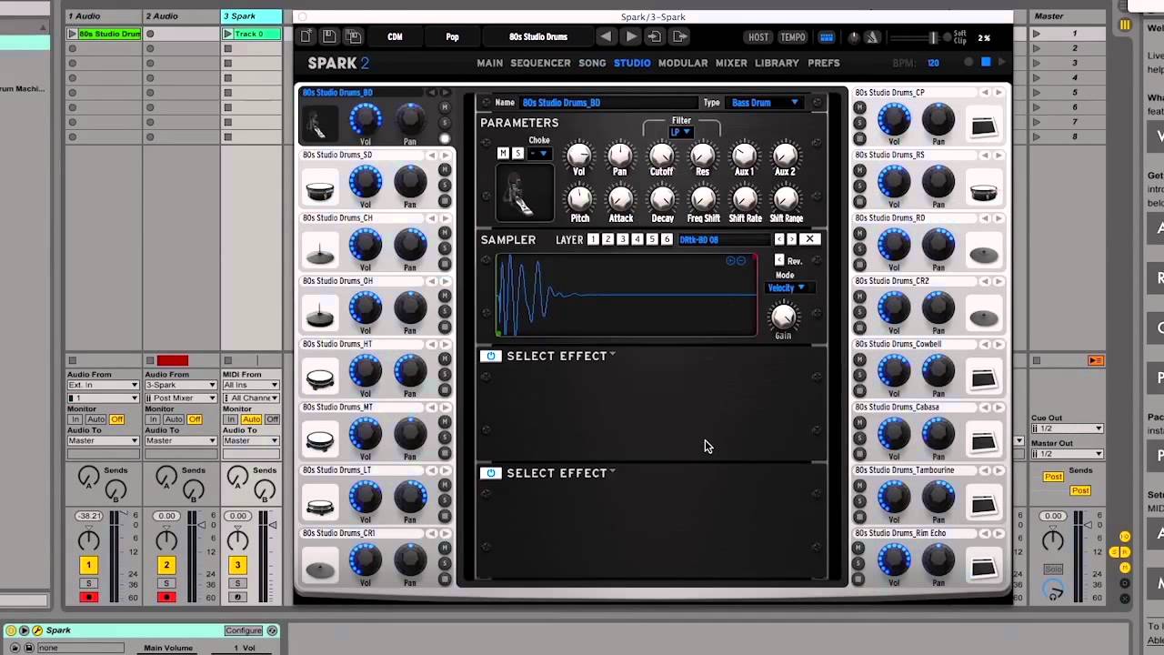Go to next kit with right arrow
Viewport: 1164px width, 655px height.
pos(631,36)
